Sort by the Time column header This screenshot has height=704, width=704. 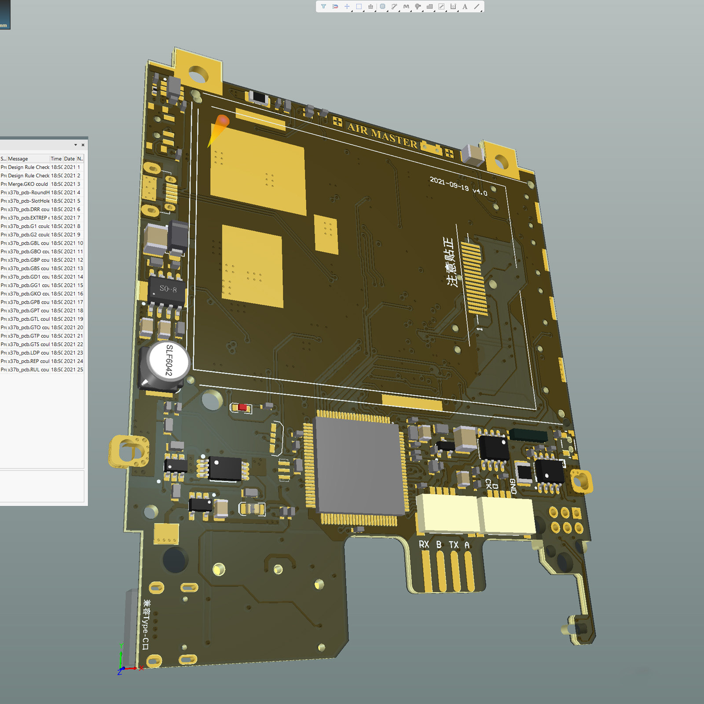[56, 159]
